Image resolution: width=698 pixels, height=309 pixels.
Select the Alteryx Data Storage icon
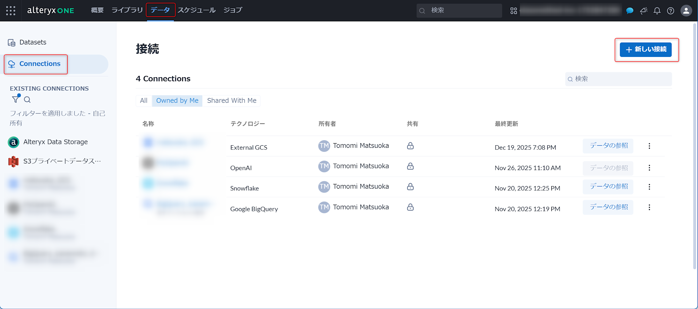[13, 142]
